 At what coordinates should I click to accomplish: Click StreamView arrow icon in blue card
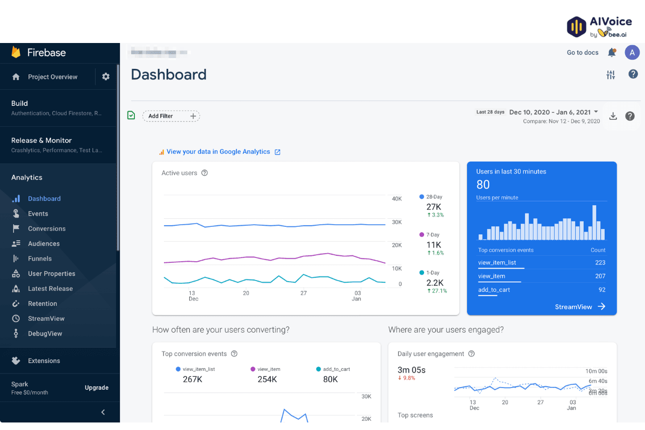[x=601, y=306]
